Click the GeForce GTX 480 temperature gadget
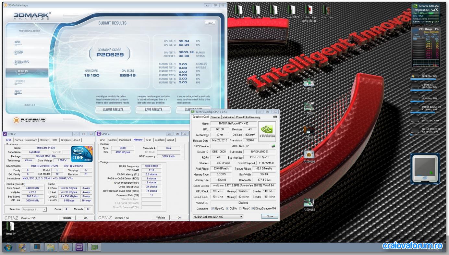Image resolution: width=449 pixels, height=255 pixels. pos(426,13)
